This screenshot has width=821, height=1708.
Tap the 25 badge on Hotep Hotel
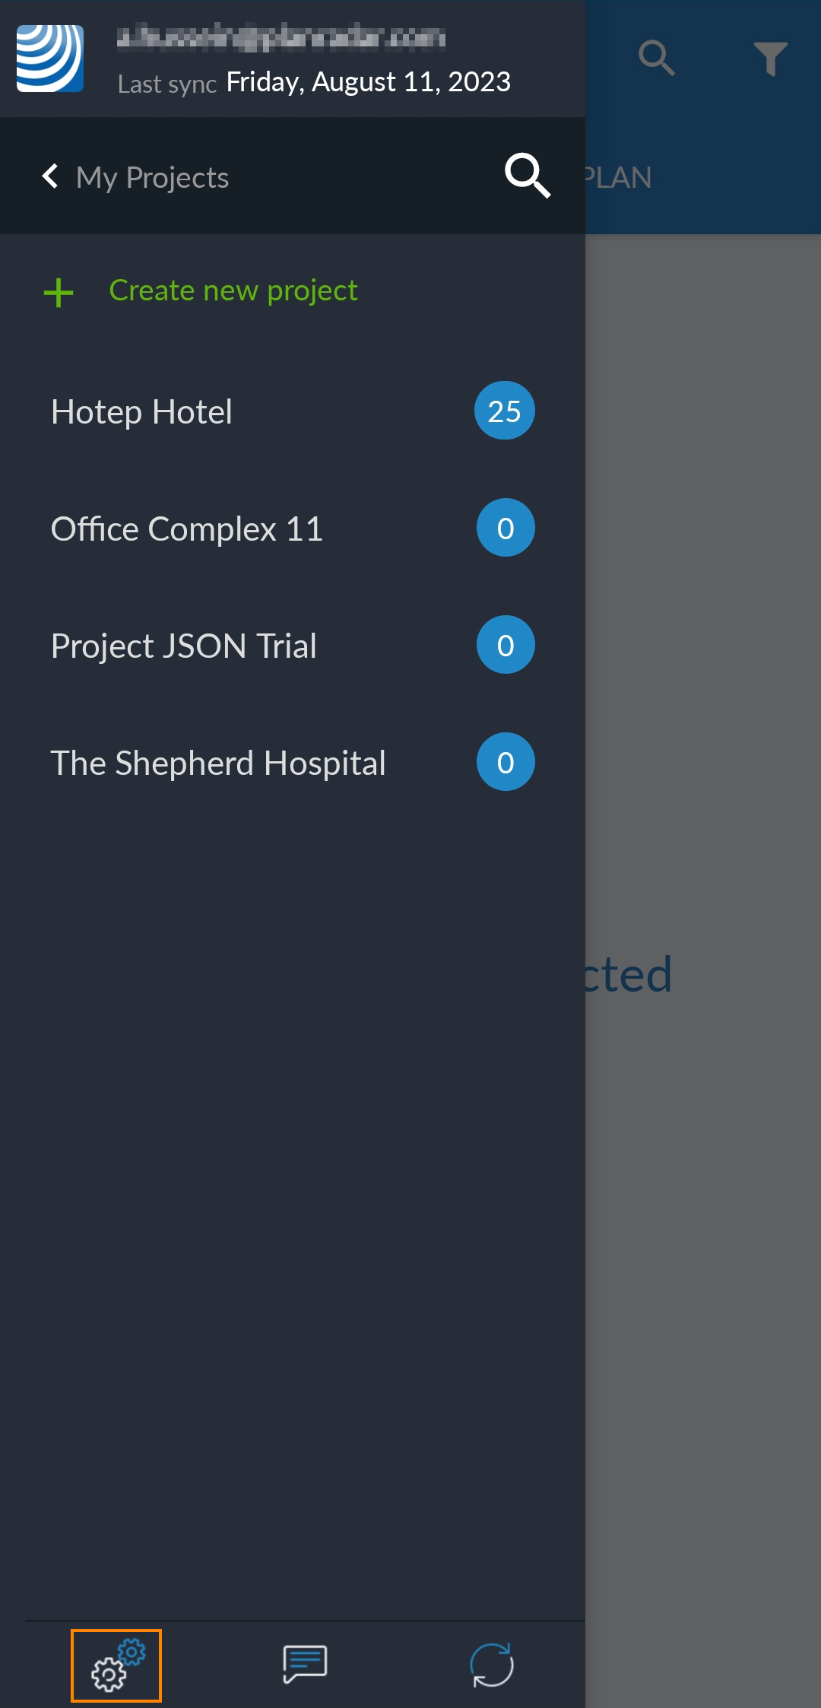[505, 411]
